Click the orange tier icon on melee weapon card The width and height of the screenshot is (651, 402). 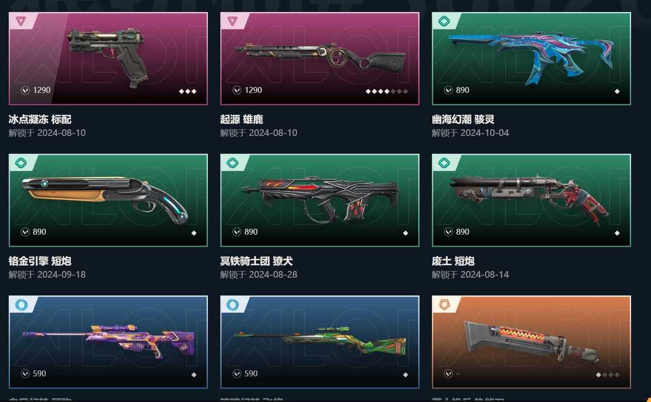coord(444,305)
